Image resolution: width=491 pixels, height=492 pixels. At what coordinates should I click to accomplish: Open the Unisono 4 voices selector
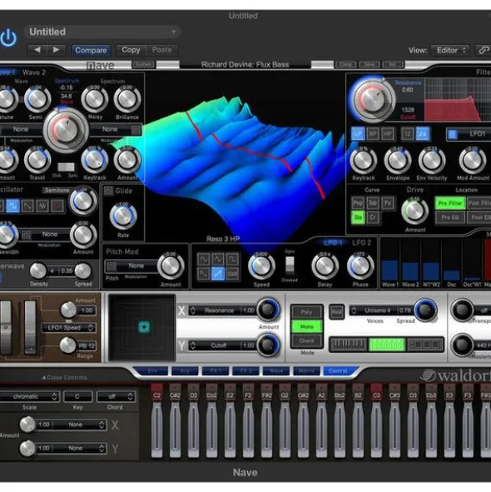pyautogui.click(x=381, y=311)
